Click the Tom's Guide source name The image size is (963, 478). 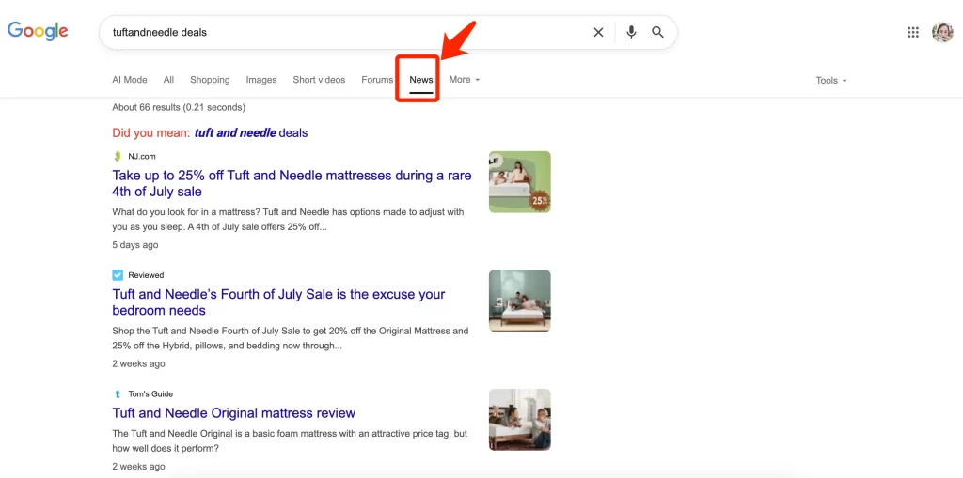tap(150, 393)
